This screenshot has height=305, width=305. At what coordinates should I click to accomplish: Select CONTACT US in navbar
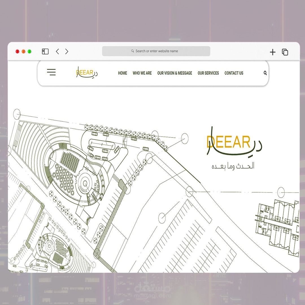[234, 73]
